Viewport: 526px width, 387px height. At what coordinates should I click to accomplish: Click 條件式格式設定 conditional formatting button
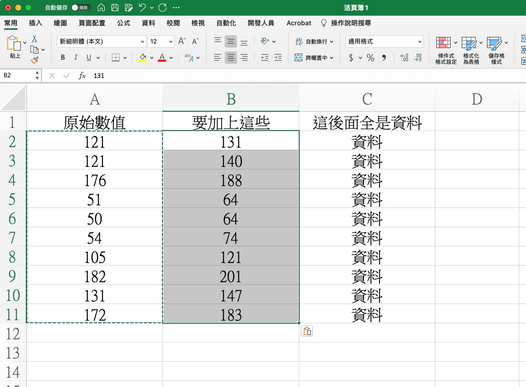click(x=446, y=50)
